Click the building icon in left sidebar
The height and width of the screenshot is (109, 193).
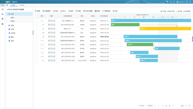tap(2, 24)
